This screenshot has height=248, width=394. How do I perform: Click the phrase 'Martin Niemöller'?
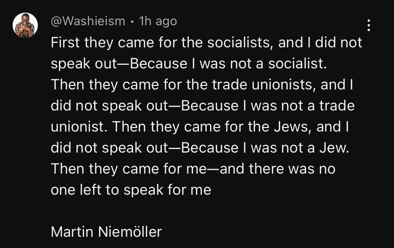point(106,232)
